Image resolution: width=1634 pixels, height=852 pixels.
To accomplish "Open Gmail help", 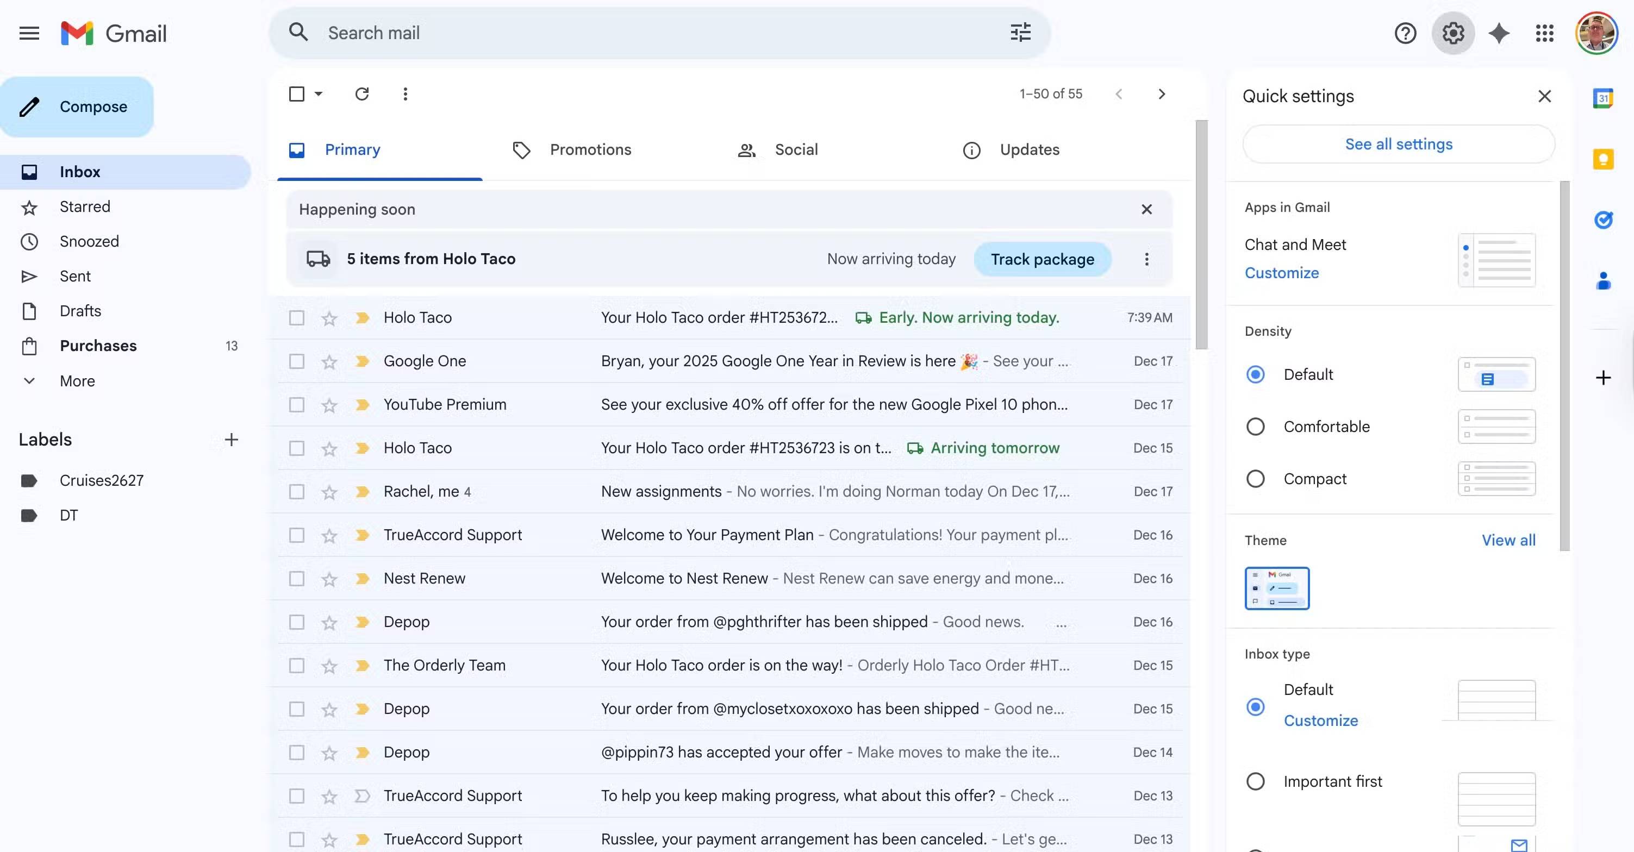I will click(x=1406, y=33).
